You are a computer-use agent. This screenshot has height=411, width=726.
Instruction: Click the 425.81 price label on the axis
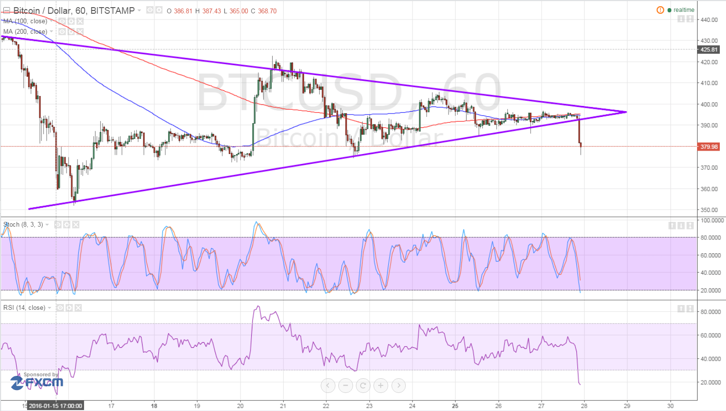click(709, 49)
